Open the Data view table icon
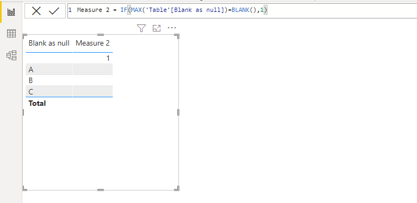 point(11,34)
